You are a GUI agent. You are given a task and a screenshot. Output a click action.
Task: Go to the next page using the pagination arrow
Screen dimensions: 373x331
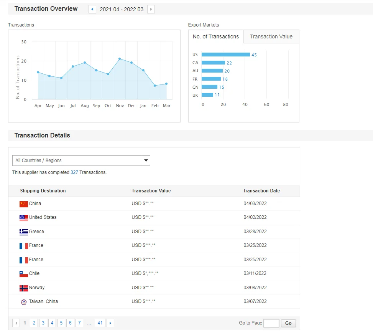pos(110,323)
